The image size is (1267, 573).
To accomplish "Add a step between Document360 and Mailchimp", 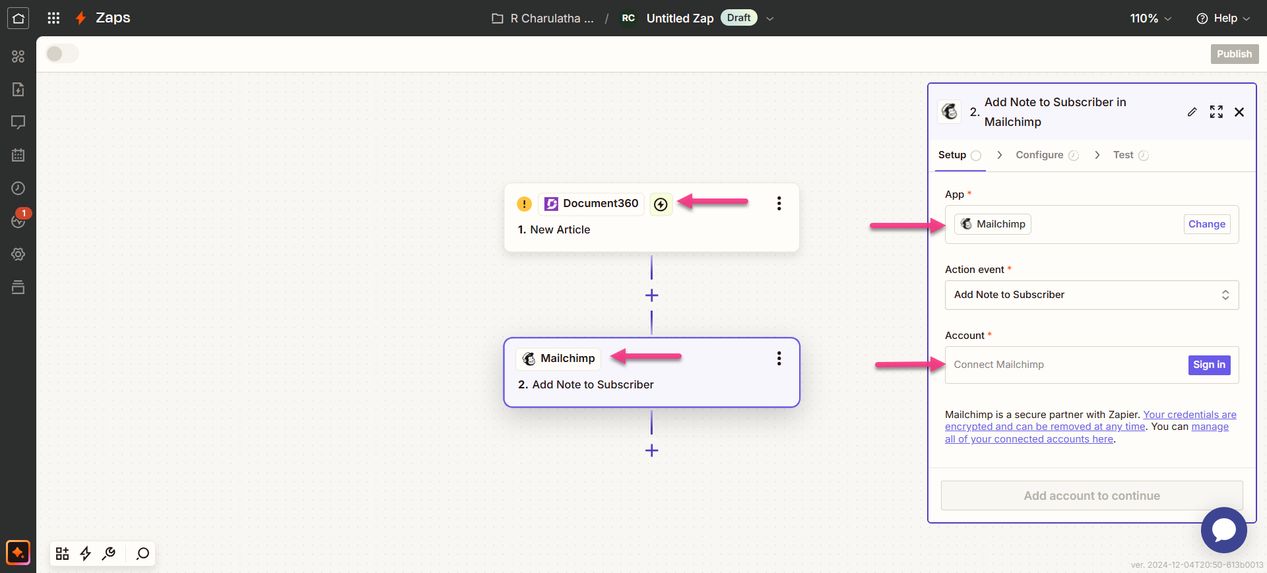I will (651, 295).
